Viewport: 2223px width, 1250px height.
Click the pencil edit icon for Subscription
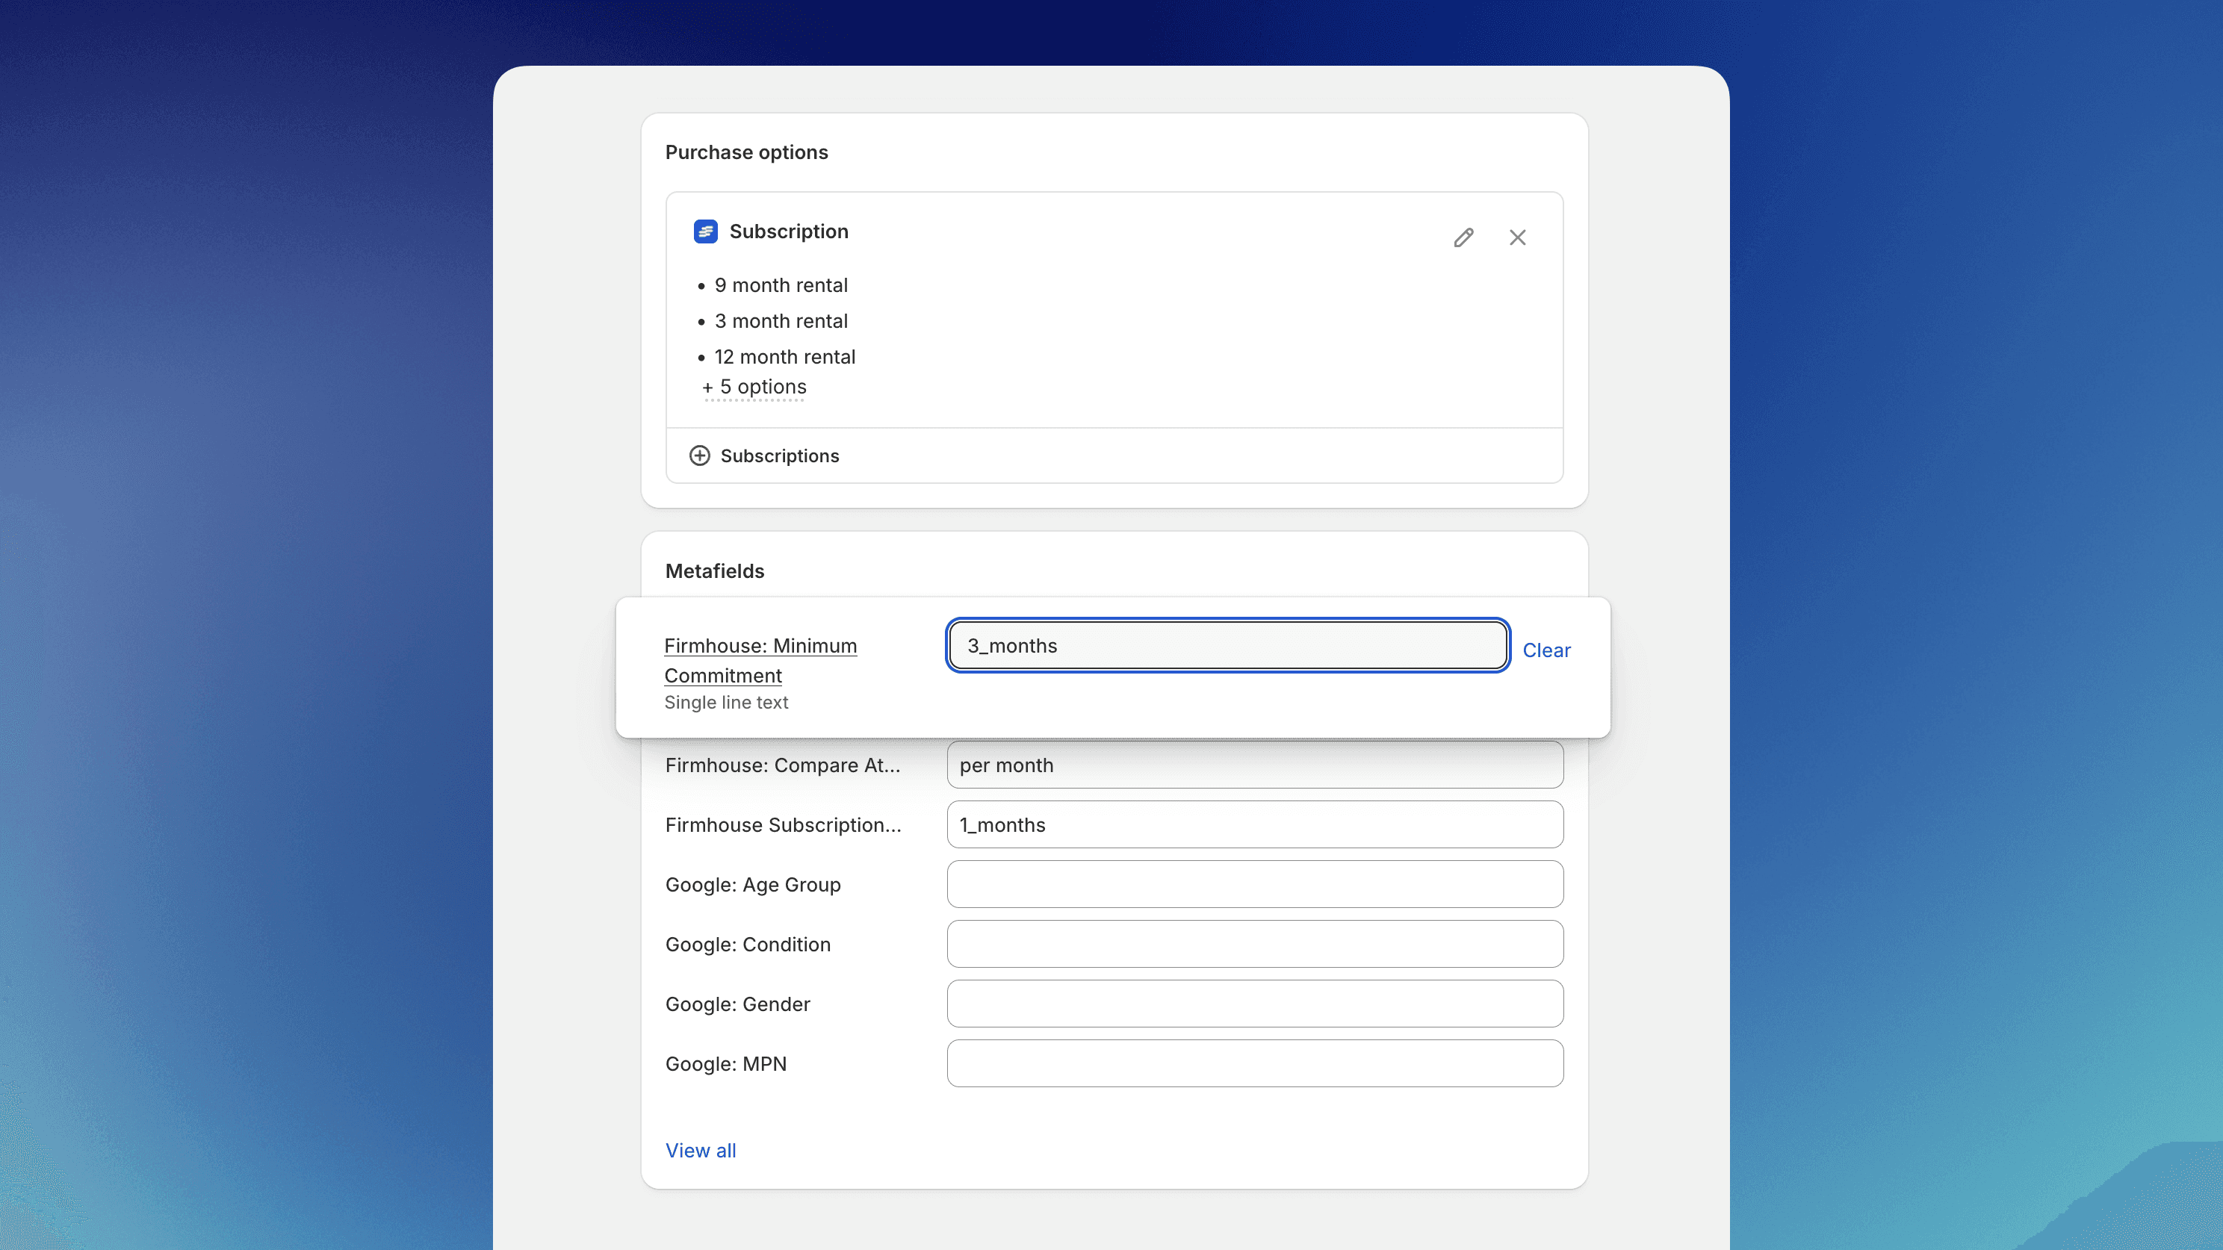1463,237
